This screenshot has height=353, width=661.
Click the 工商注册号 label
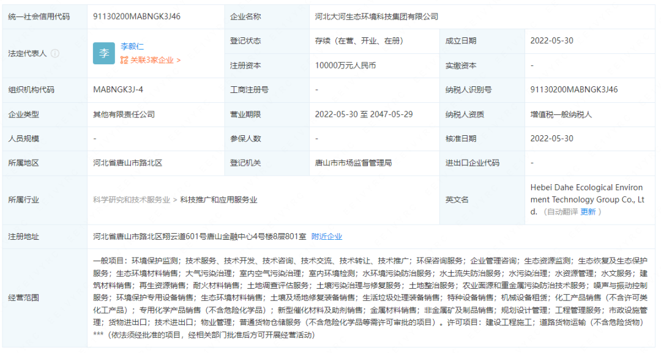pos(249,90)
